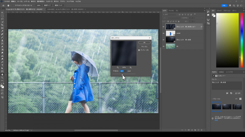Image resolution: width=245 pixels, height=137 pixels.
Task: Click zoom in magnifier in blur dialog
Action: tap(130, 67)
